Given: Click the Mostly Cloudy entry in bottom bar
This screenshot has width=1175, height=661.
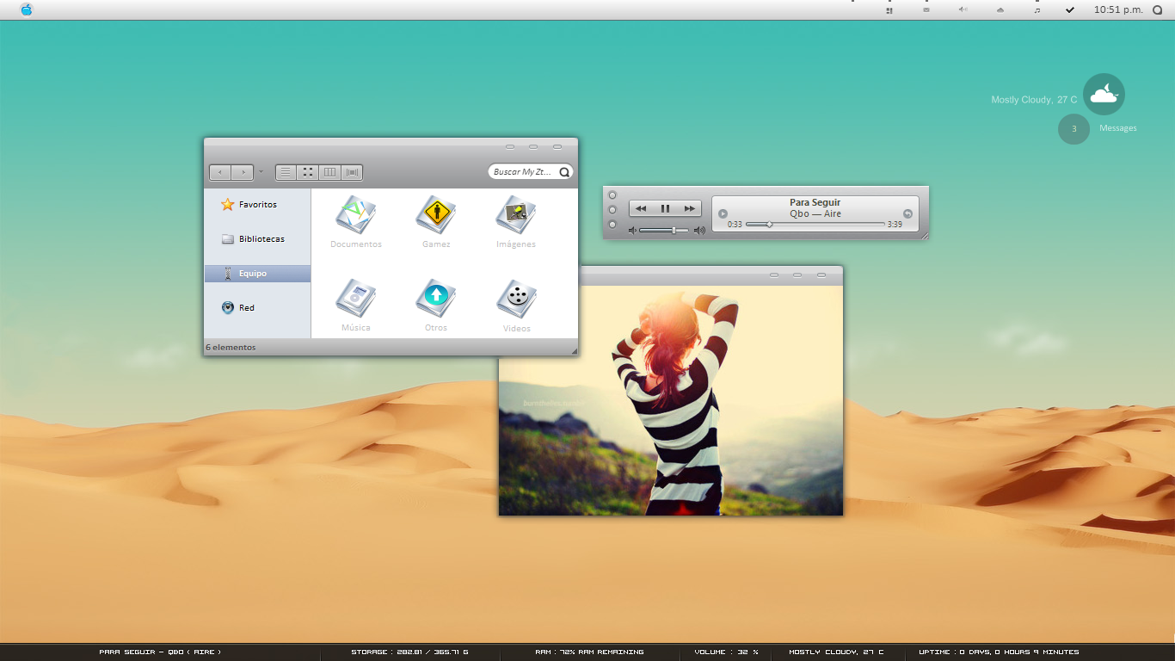Looking at the screenshot, I should tap(836, 652).
